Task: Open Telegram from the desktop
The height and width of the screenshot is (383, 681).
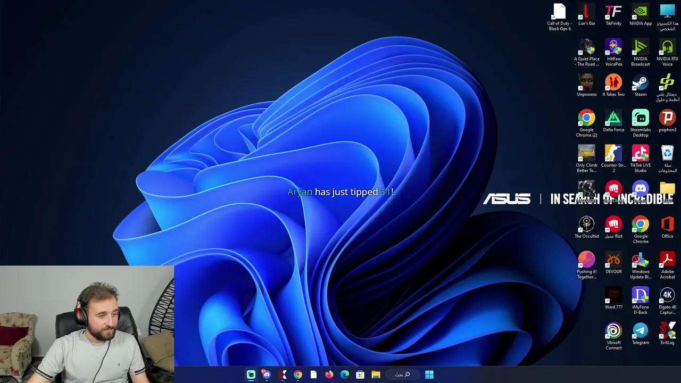Action: click(x=641, y=334)
